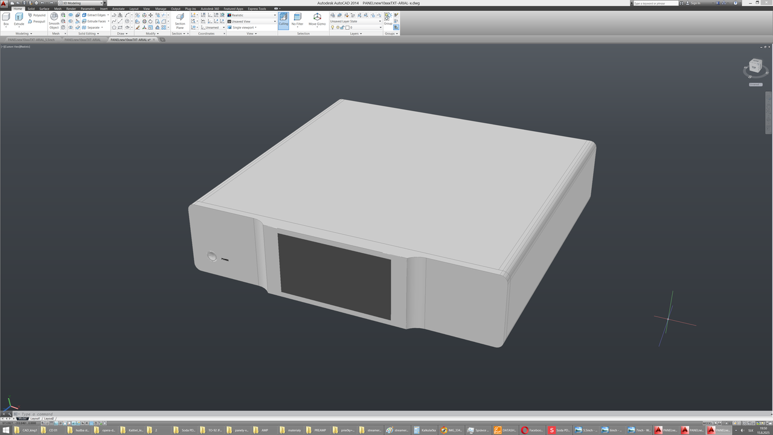
Task: Select the Layout1 tab
Action: tap(35, 418)
